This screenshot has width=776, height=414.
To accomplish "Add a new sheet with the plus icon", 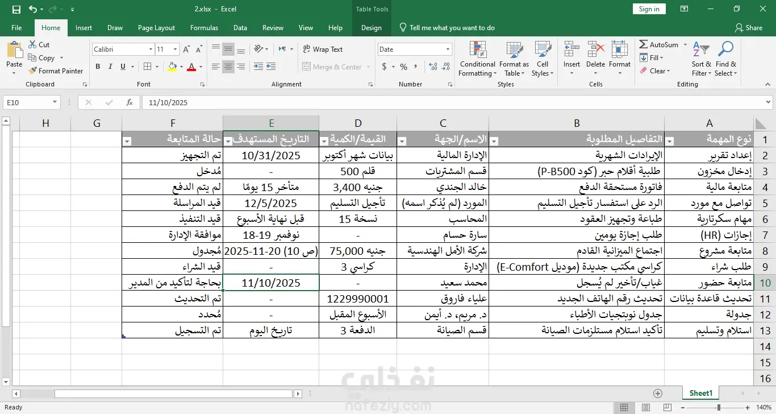I will [x=658, y=394].
